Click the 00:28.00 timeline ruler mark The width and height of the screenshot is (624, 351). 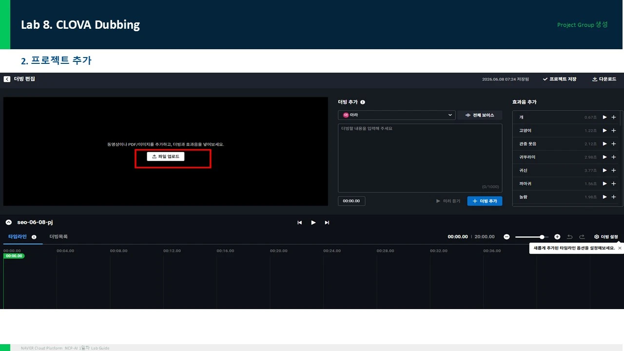[385, 251]
